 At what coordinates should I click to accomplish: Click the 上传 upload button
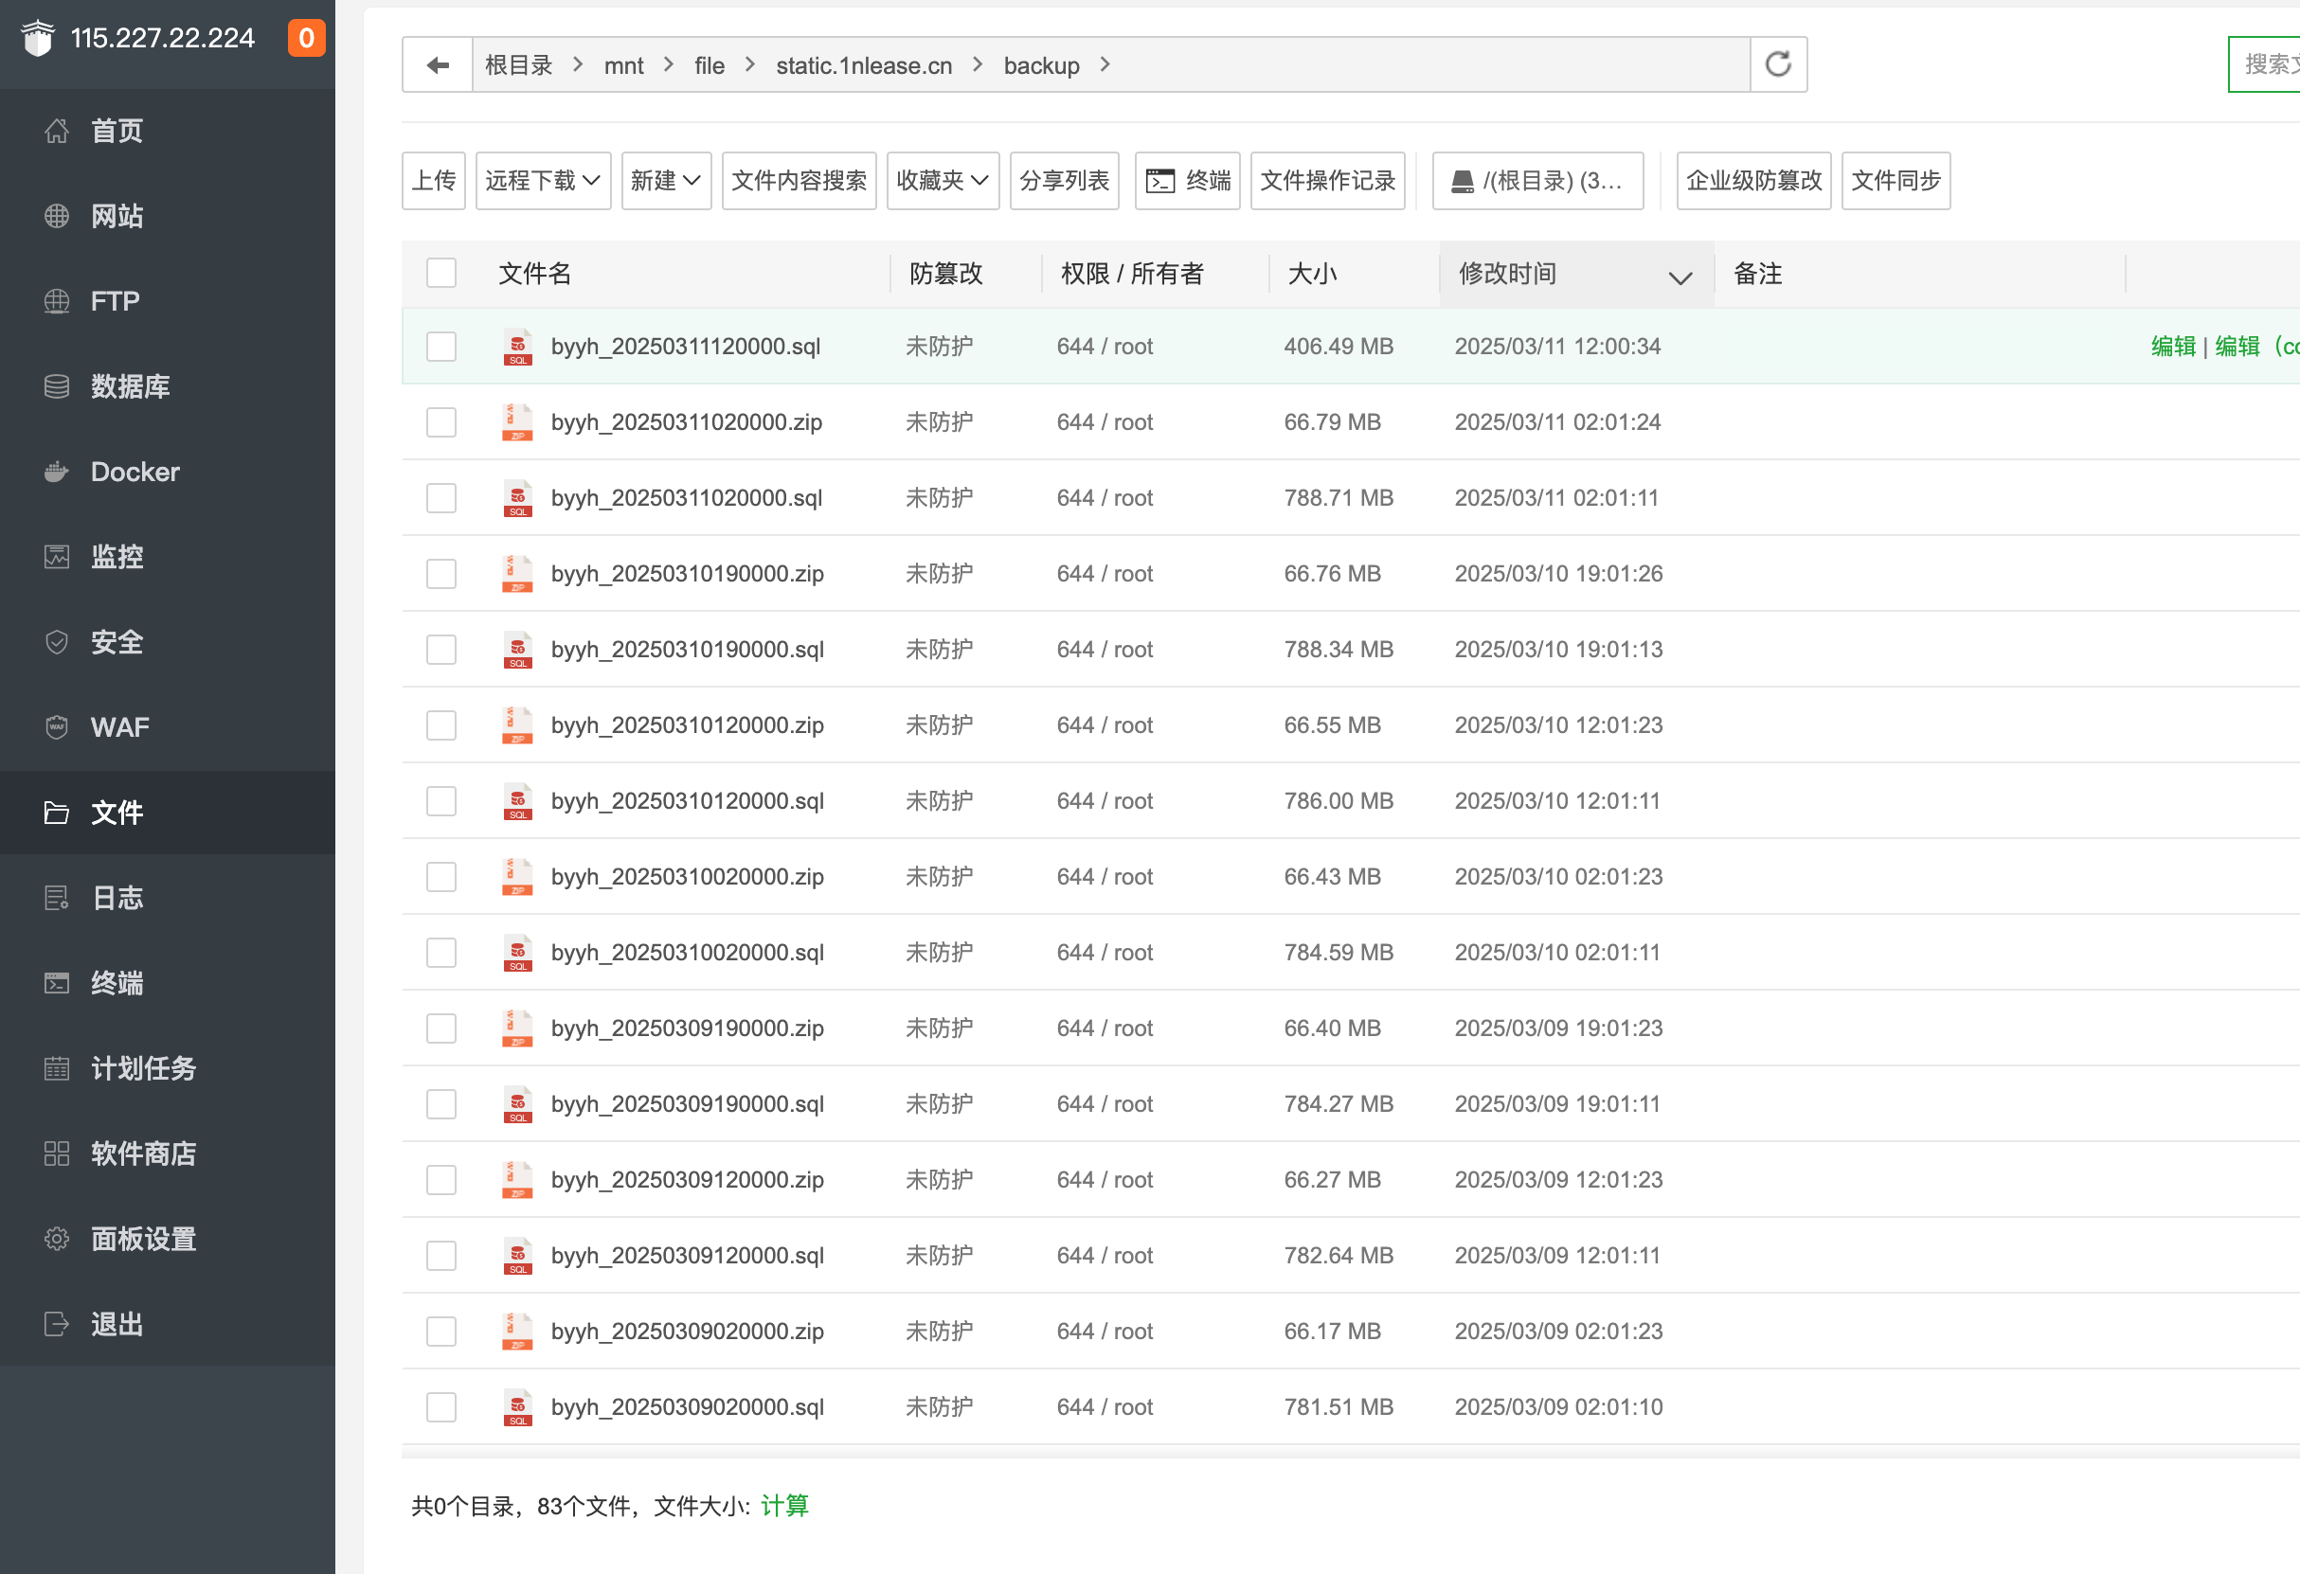(434, 180)
